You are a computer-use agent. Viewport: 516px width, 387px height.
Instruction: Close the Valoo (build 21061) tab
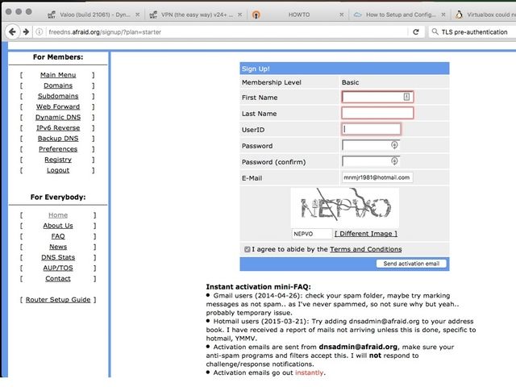tap(138, 15)
